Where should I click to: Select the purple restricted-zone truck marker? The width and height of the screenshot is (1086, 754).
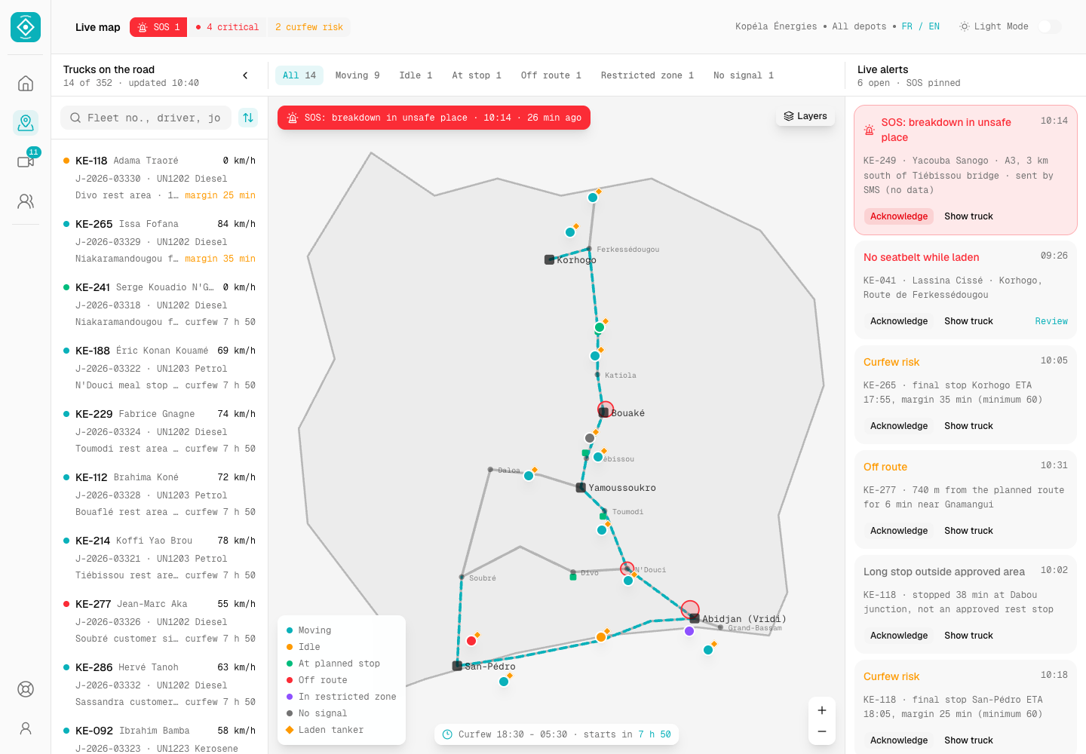(689, 631)
